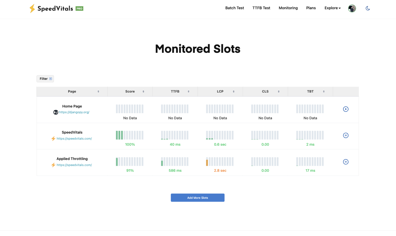Image resolution: width=396 pixels, height=236 pixels.
Task: Navigate to Monitoring
Action: (x=288, y=8)
